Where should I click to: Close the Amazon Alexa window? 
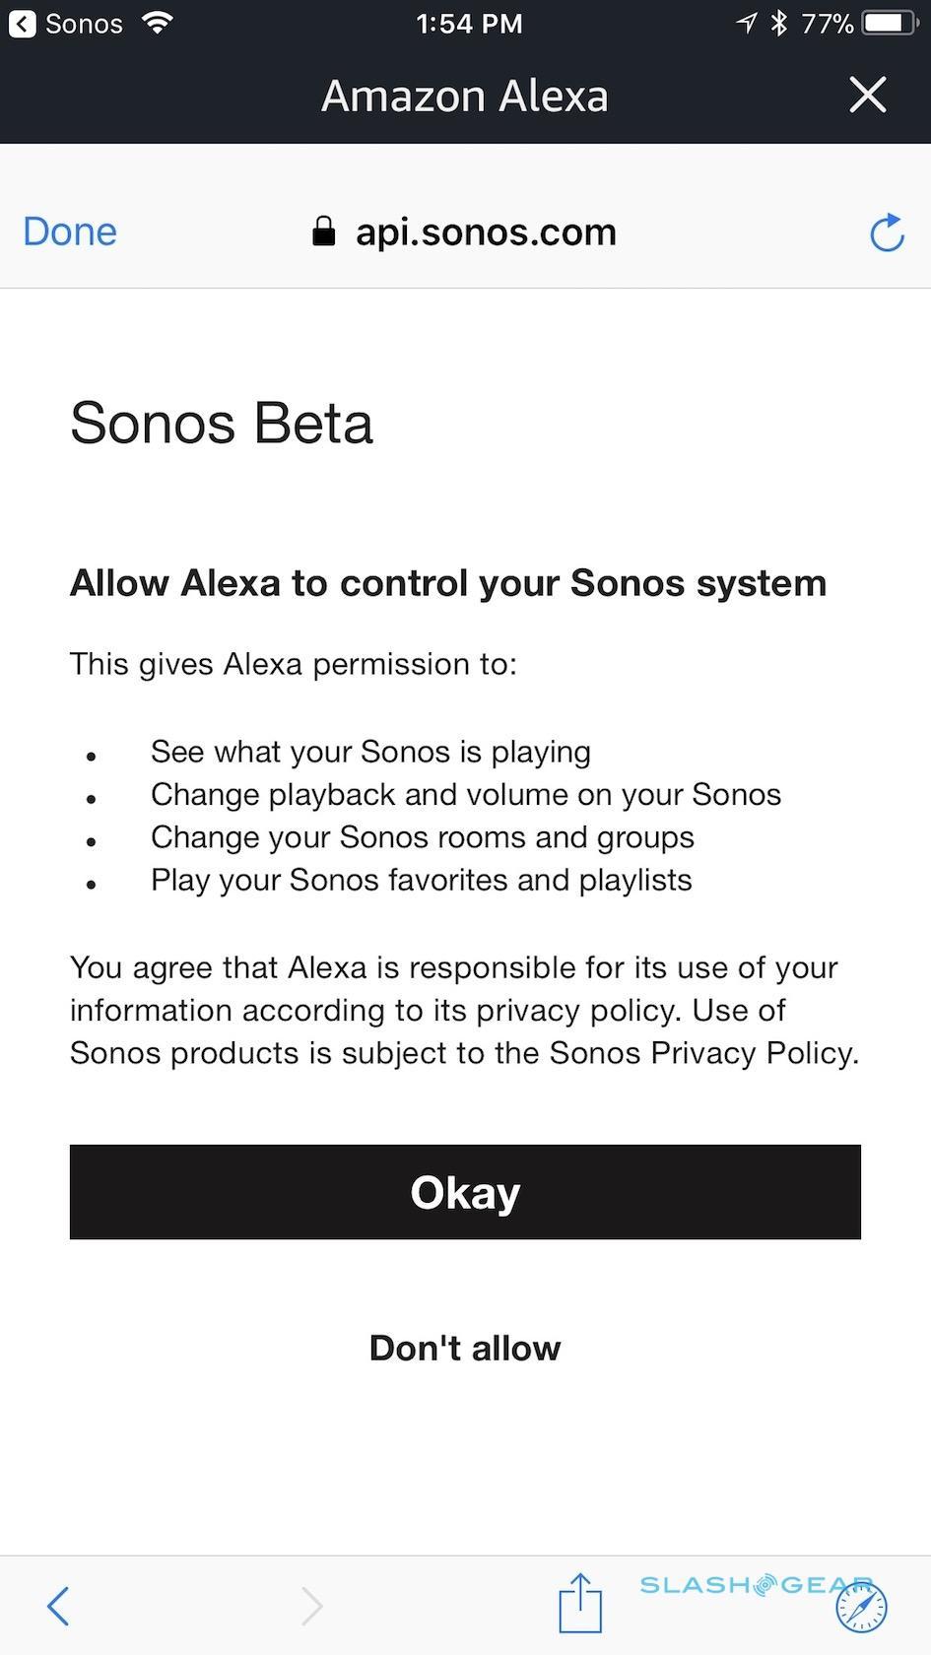[867, 96]
